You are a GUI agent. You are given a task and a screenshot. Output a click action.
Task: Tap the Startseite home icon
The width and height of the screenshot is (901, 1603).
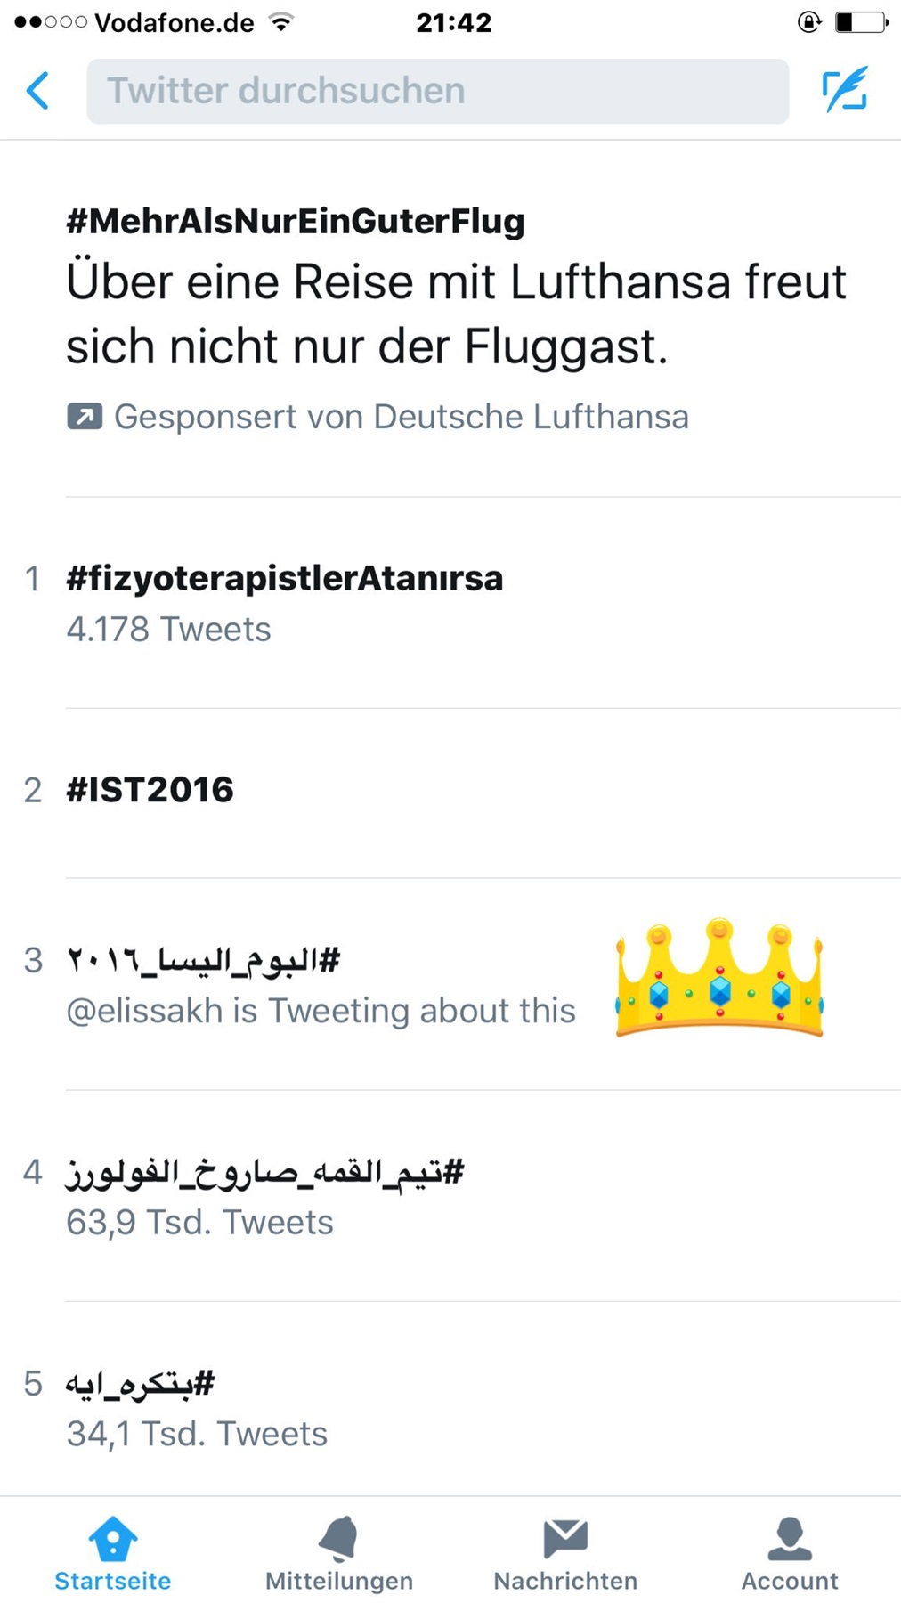(x=113, y=1540)
